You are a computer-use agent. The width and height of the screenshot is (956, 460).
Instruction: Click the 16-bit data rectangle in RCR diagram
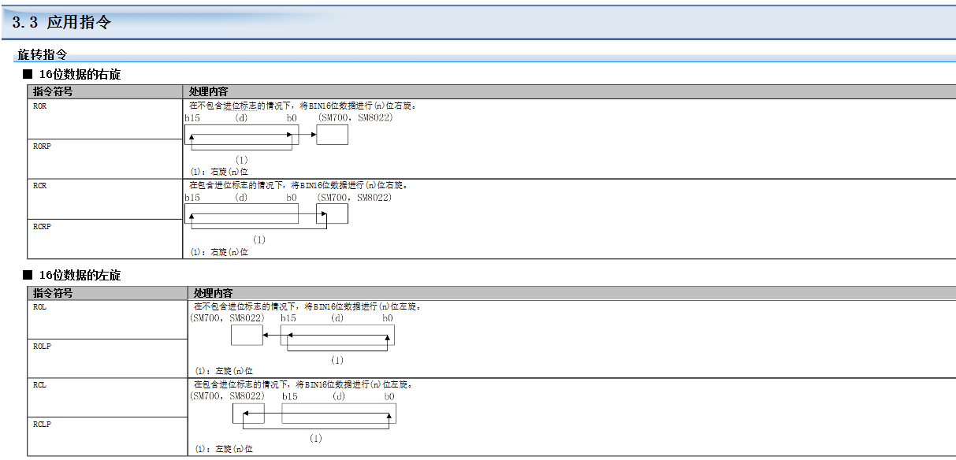click(241, 213)
